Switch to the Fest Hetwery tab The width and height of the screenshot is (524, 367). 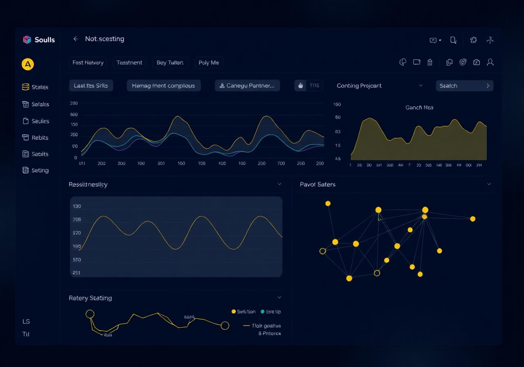coord(88,63)
